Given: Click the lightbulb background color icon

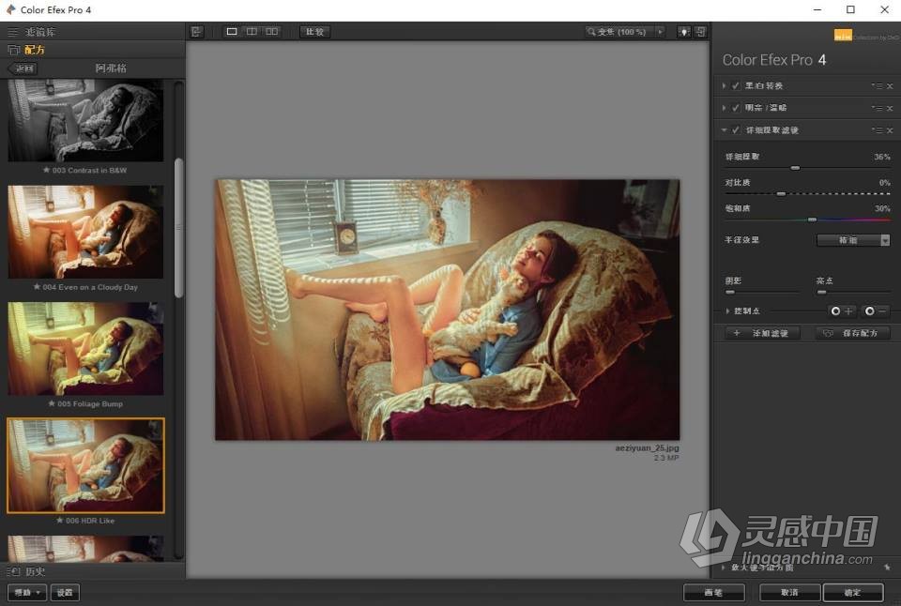Looking at the screenshot, I should [x=684, y=32].
